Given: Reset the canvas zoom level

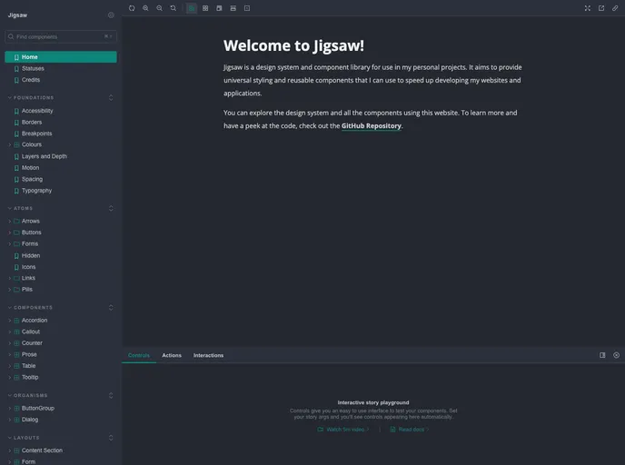Looking at the screenshot, I should pos(173,8).
